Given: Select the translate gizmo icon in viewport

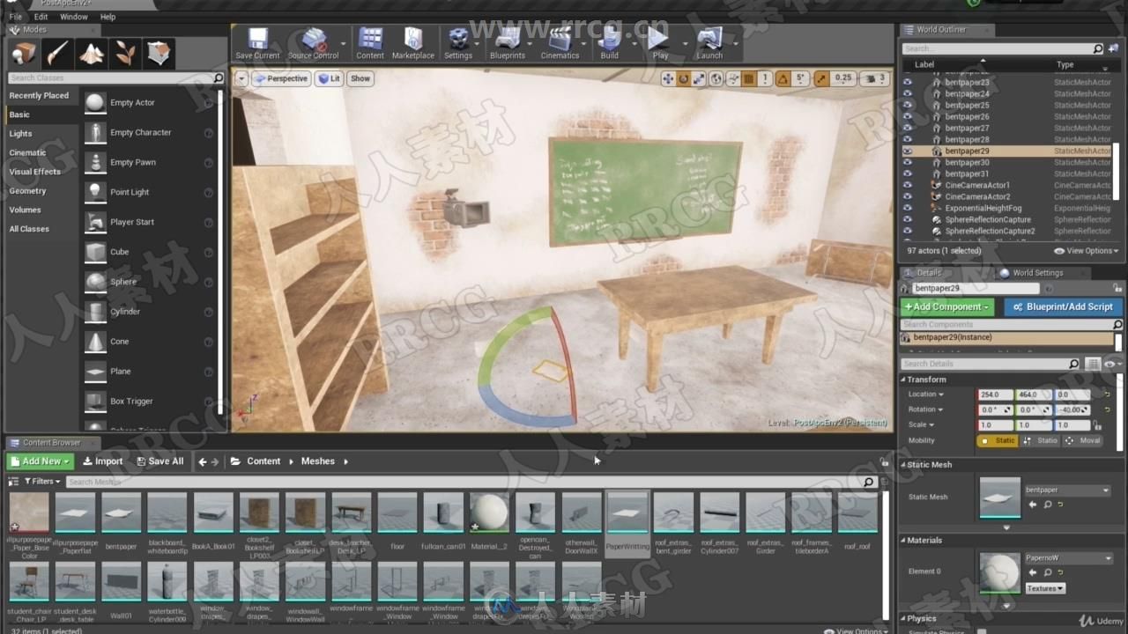Looking at the screenshot, I should click(x=667, y=78).
